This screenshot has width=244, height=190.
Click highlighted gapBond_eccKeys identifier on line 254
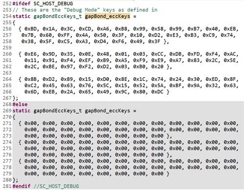pos(108,16)
